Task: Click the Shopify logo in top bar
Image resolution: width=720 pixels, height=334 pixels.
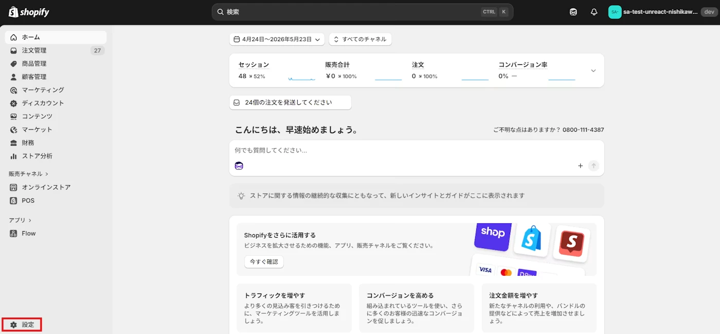Action: [29, 12]
